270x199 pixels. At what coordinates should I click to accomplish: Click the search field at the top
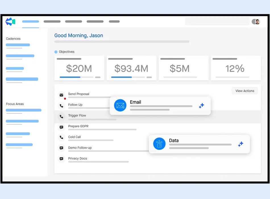click(x=217, y=21)
